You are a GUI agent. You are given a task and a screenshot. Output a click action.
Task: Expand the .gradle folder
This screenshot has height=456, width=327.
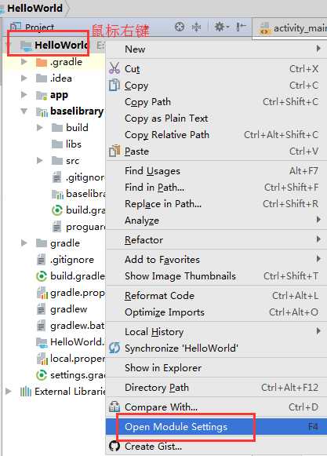24,62
